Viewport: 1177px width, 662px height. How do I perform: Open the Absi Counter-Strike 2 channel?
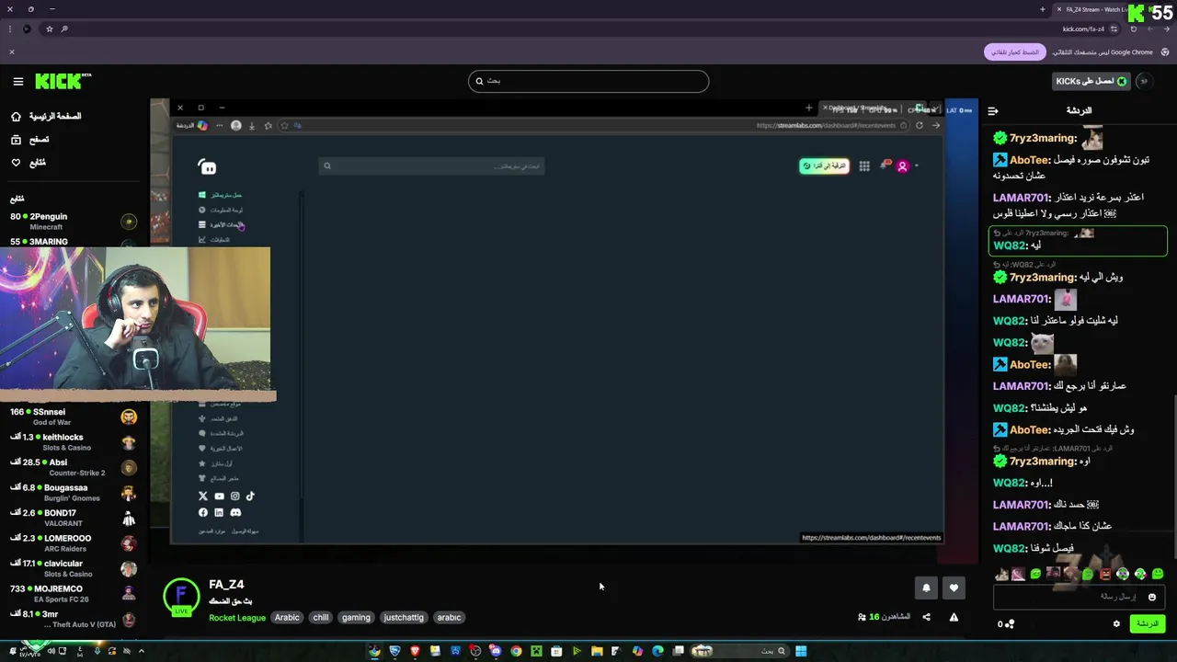coord(72,467)
